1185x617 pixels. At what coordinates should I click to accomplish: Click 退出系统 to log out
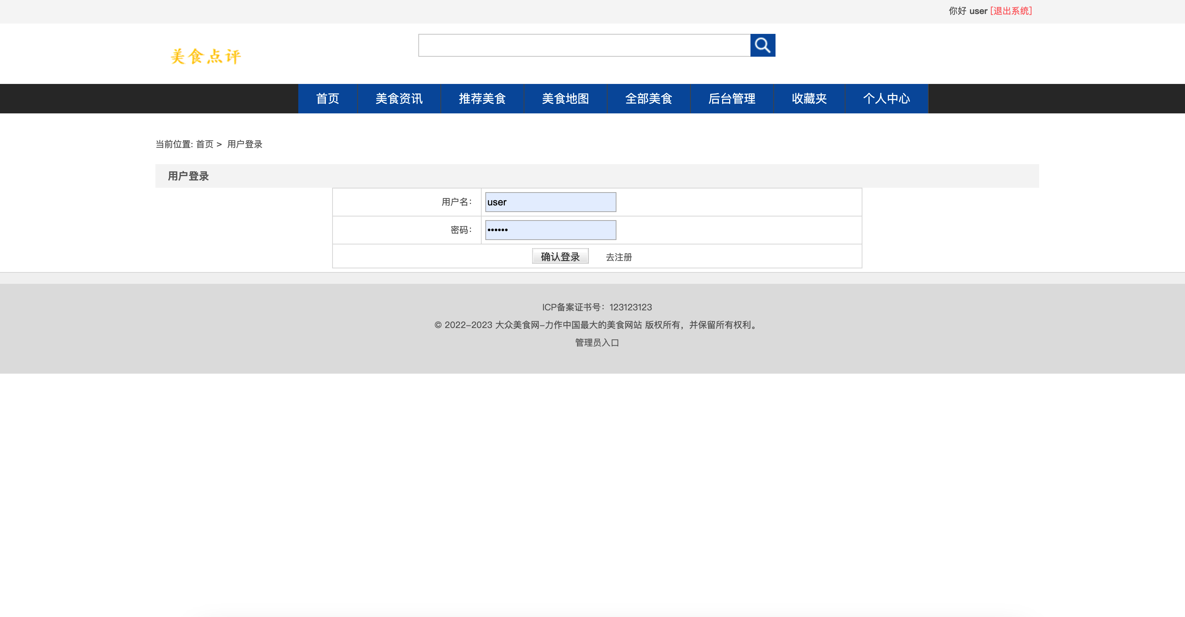pyautogui.click(x=1011, y=11)
